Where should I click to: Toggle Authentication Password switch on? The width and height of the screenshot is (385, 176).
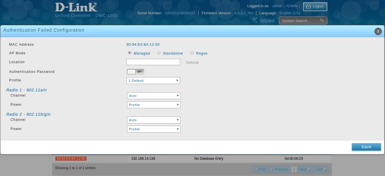135,72
